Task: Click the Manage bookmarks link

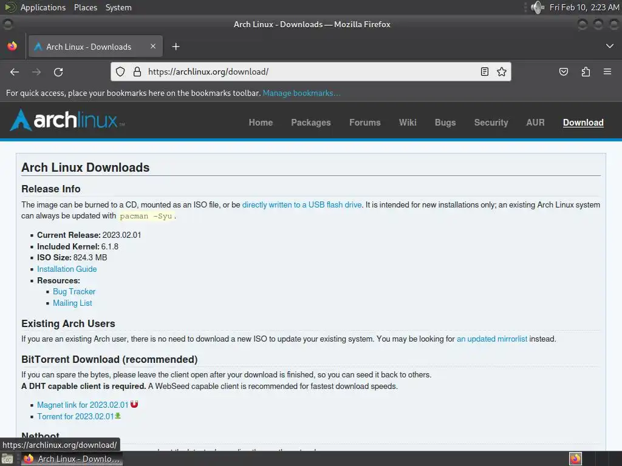Action: [x=301, y=93]
